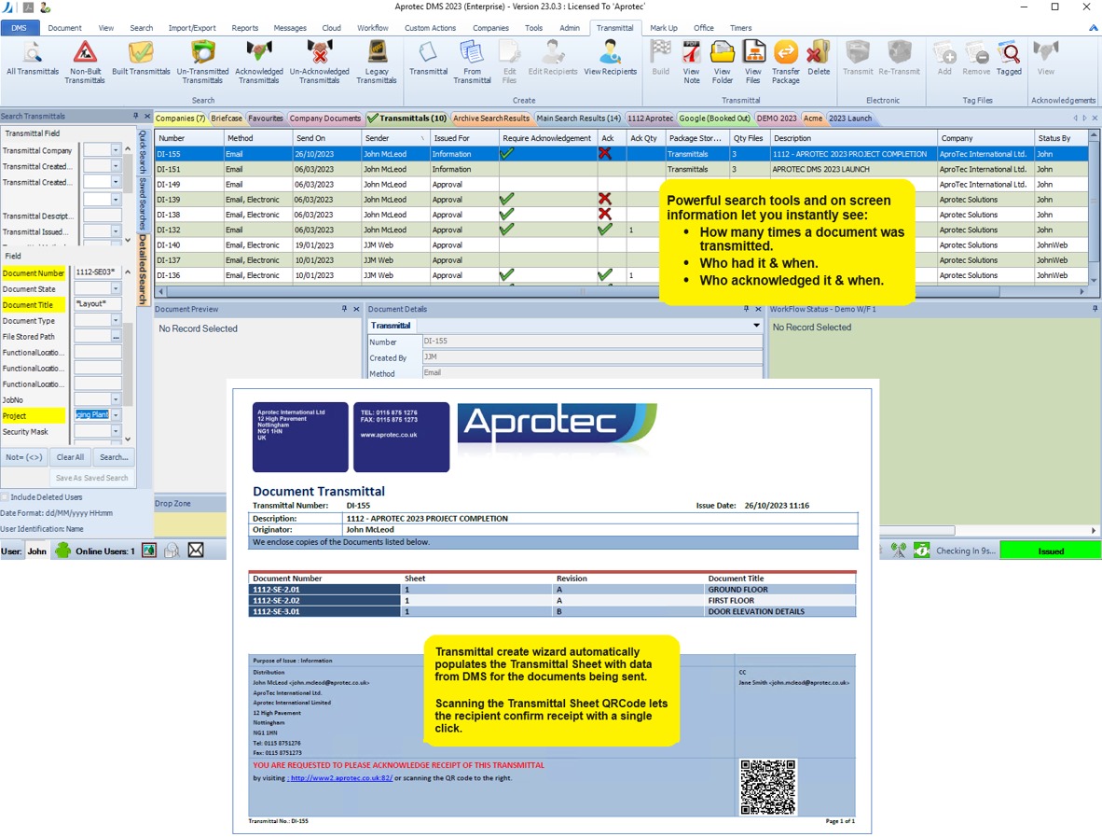Viewport: 1102px width, 837px height.
Task: Click Save As Saved Search
Action: [x=92, y=478]
